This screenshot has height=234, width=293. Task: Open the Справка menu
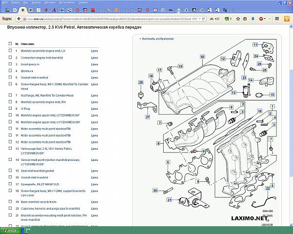83,2
